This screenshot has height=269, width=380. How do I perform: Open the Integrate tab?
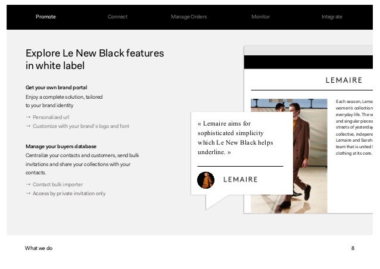click(332, 17)
